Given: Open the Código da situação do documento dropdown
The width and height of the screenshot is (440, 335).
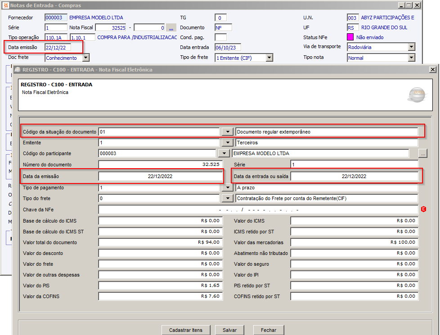Looking at the screenshot, I should [x=228, y=132].
